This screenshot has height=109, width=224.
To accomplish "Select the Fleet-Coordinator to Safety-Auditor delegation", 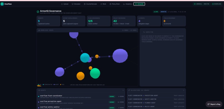I will pyautogui.click(x=156, y=99).
